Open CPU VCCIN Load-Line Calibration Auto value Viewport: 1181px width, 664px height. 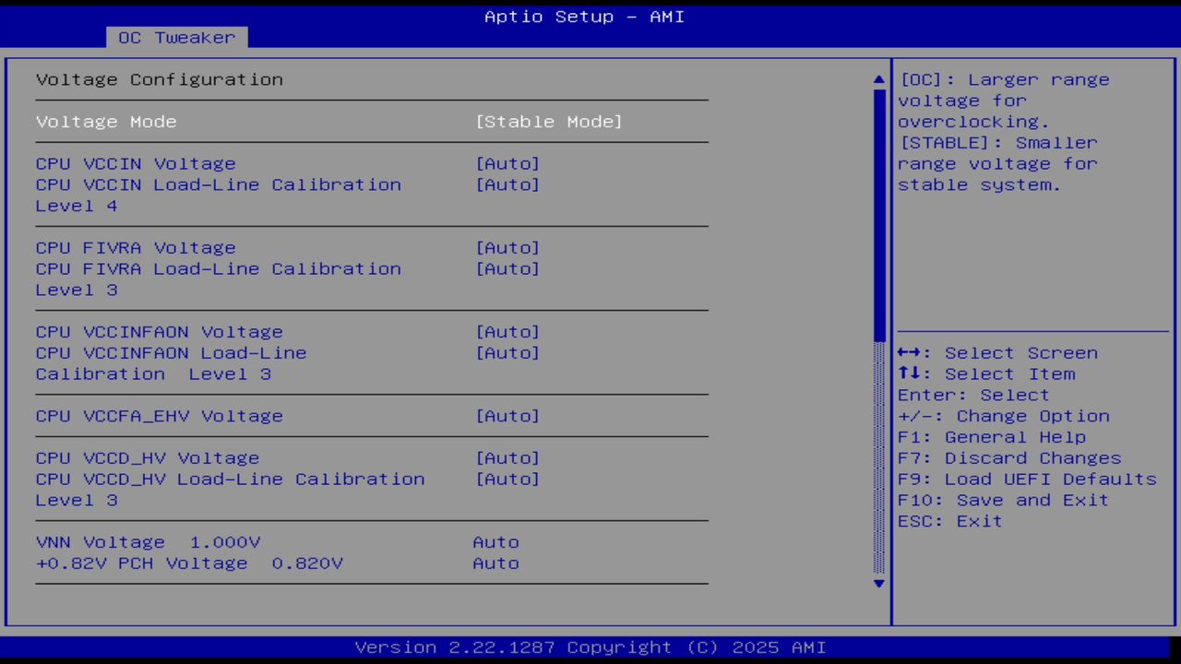[x=507, y=185]
